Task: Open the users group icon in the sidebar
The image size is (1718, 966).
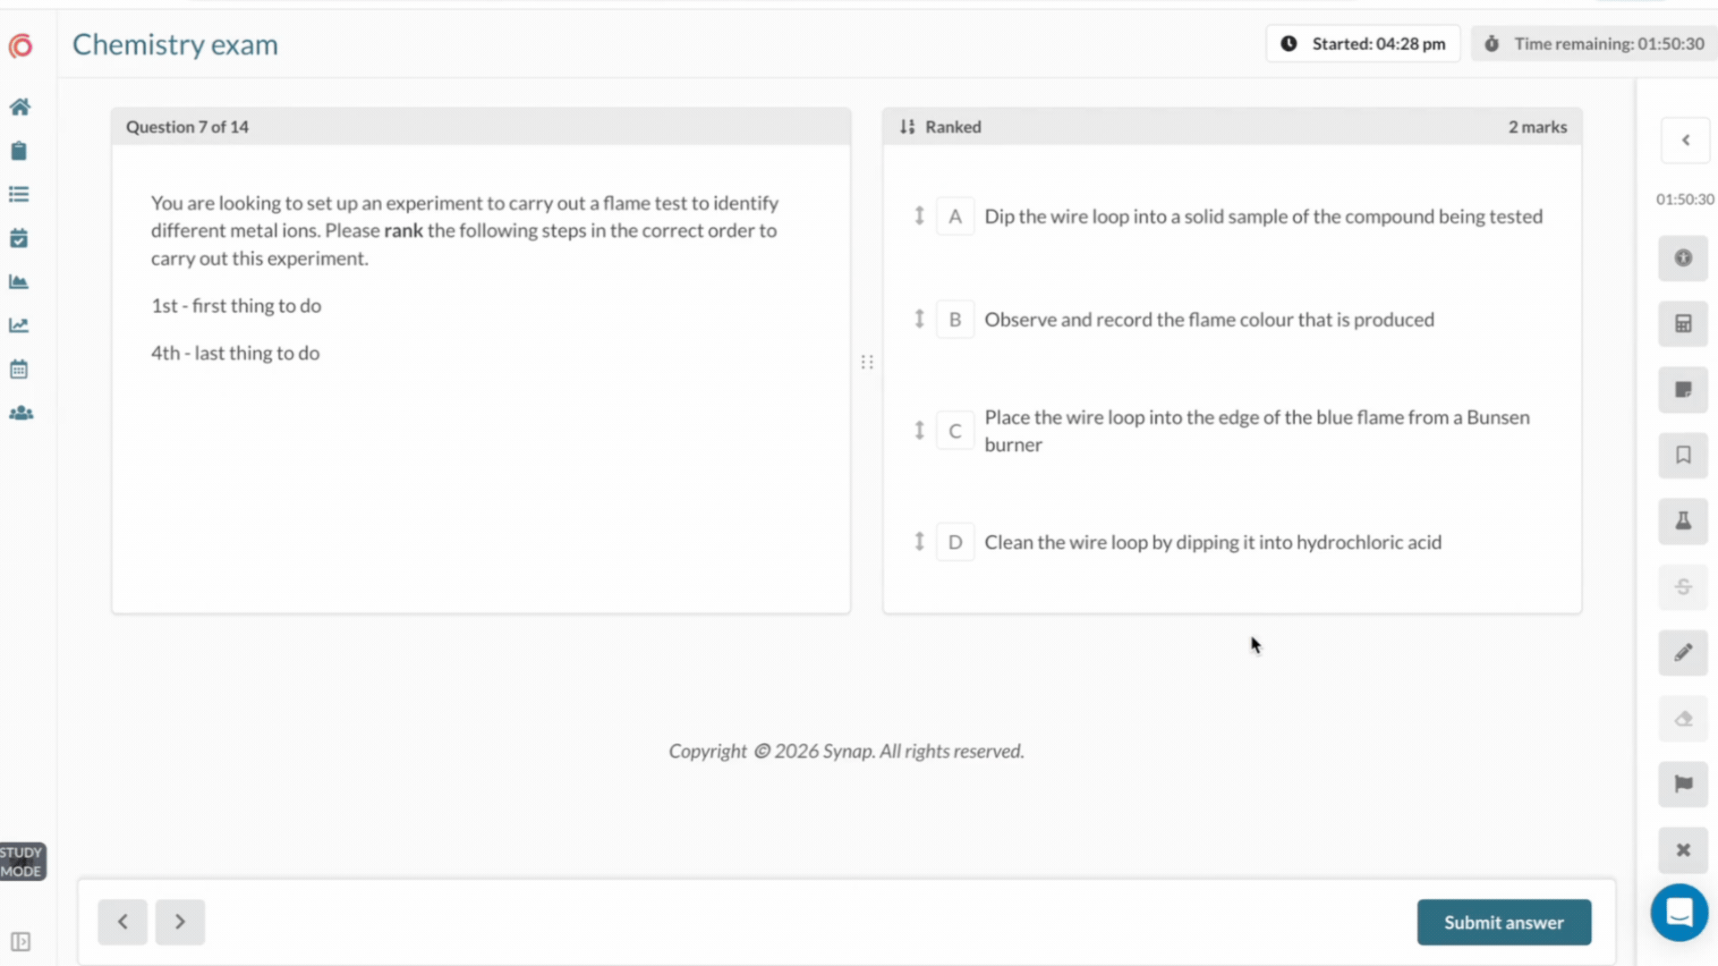Action: (21, 413)
